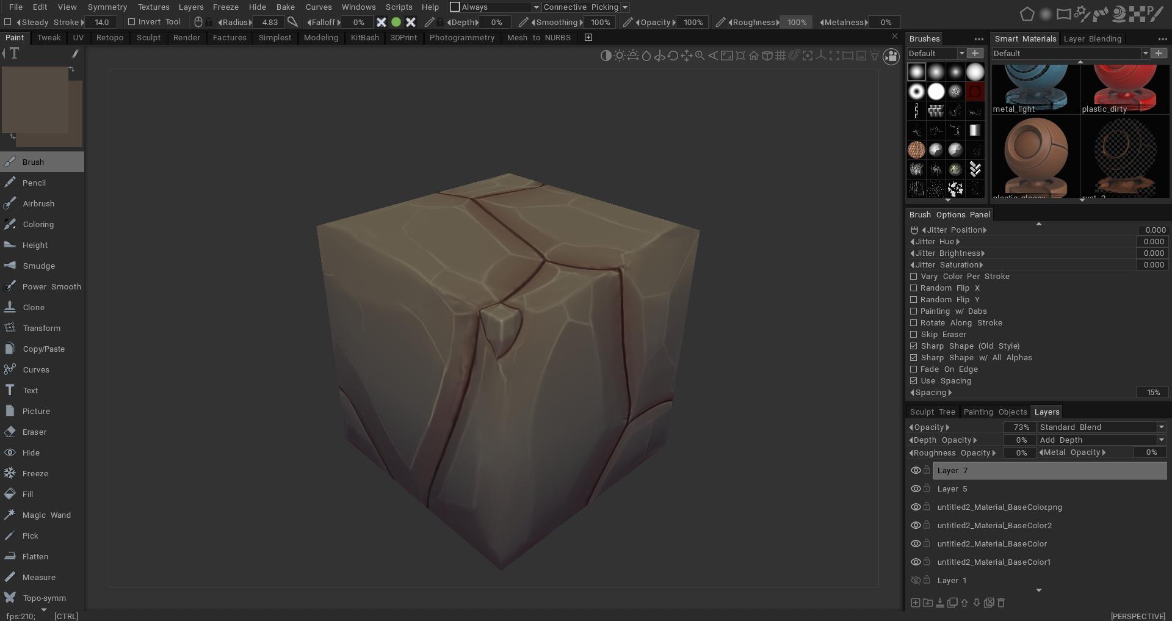Add new brush with plus button
Image resolution: width=1172 pixels, height=621 pixels.
coord(975,54)
